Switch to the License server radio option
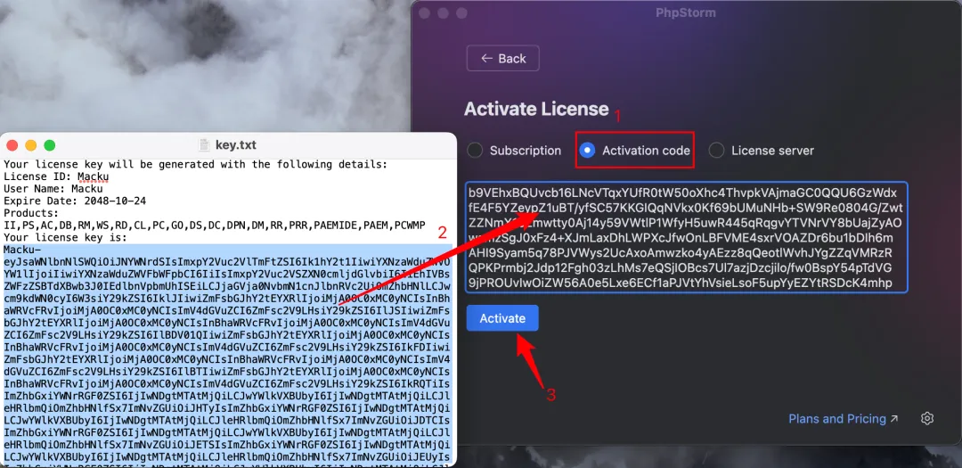The image size is (962, 468). [x=762, y=151]
